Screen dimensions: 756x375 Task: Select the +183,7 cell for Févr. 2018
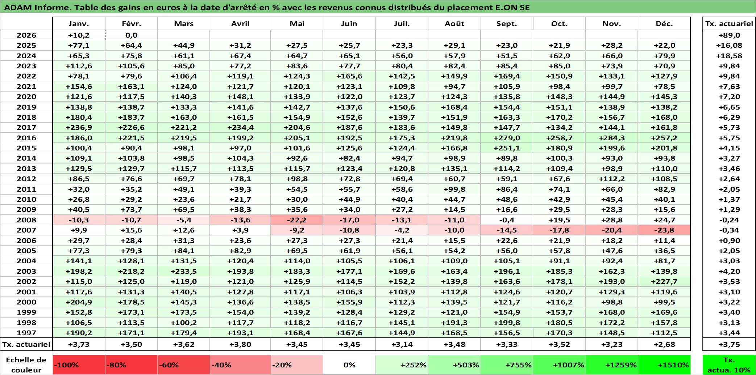131,117
